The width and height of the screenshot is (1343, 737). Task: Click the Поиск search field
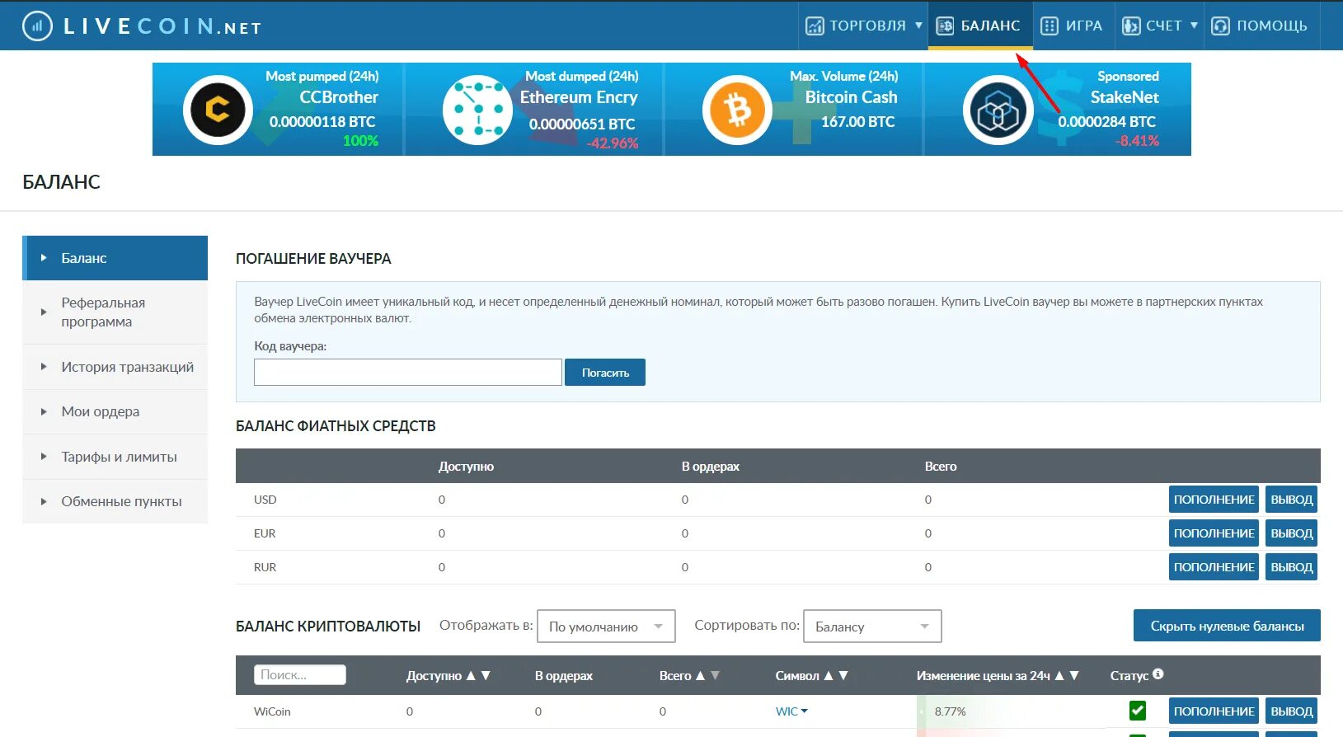(300, 674)
